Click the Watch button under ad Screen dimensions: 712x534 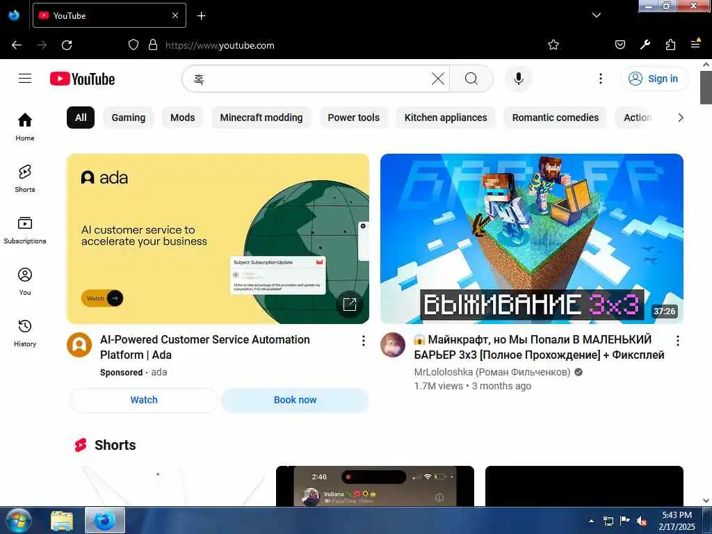tap(144, 400)
